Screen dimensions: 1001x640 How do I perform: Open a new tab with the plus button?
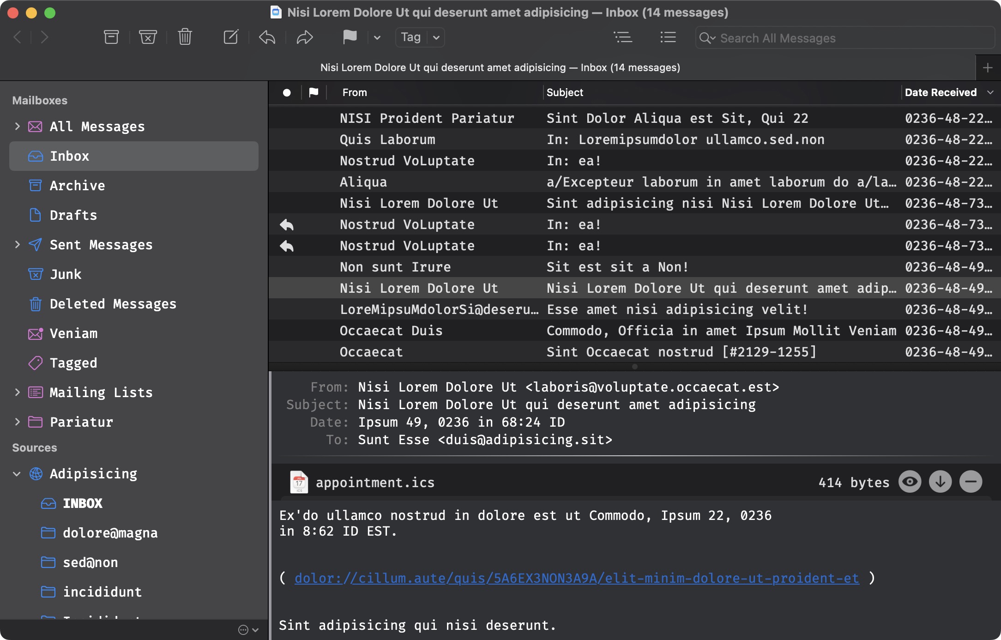(x=987, y=67)
